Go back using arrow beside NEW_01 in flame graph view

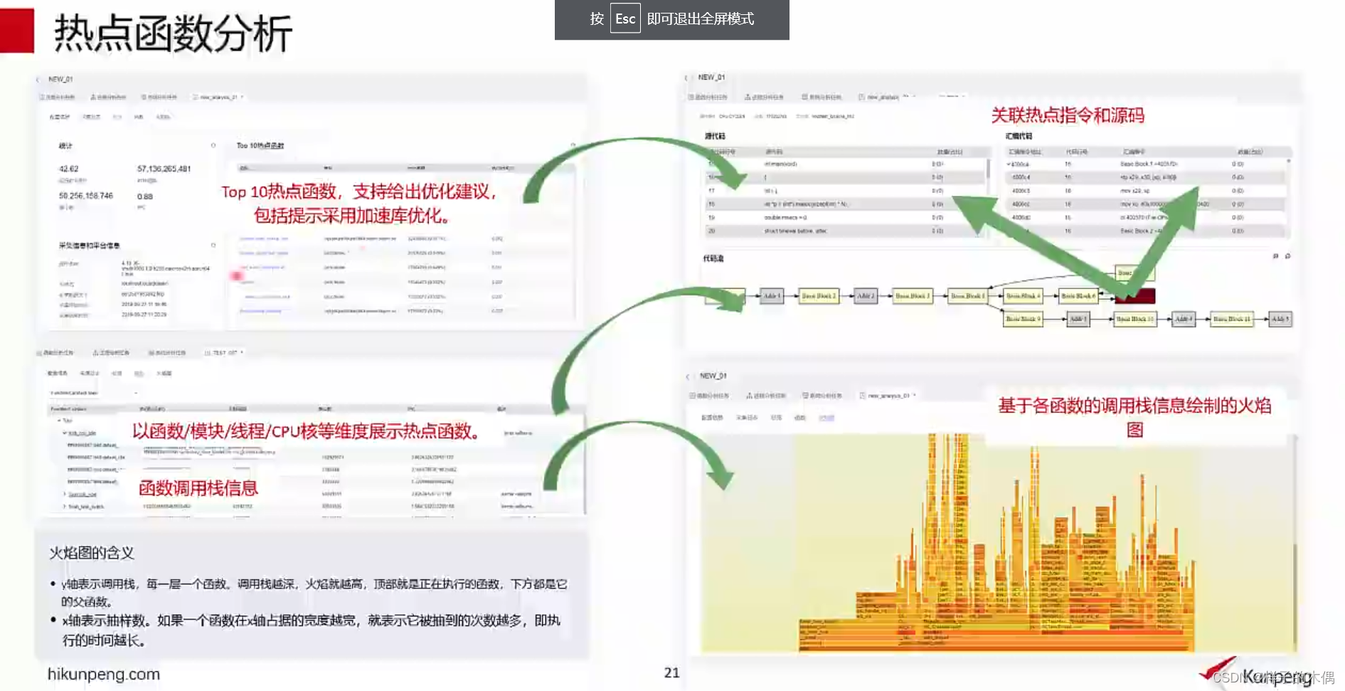(688, 376)
